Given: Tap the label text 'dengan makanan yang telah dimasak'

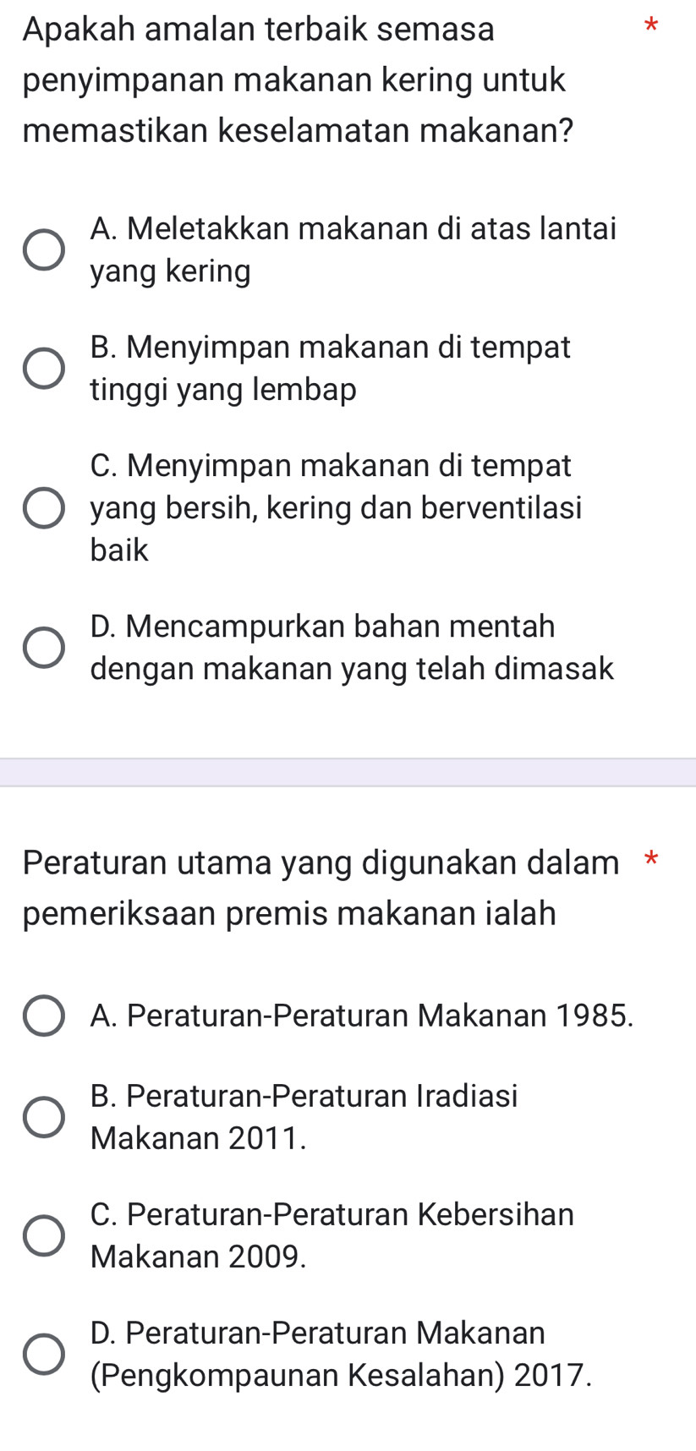Looking at the screenshot, I should click(352, 670).
